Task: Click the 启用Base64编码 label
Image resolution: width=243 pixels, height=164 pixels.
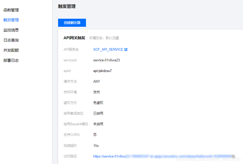Action: pos(76,124)
